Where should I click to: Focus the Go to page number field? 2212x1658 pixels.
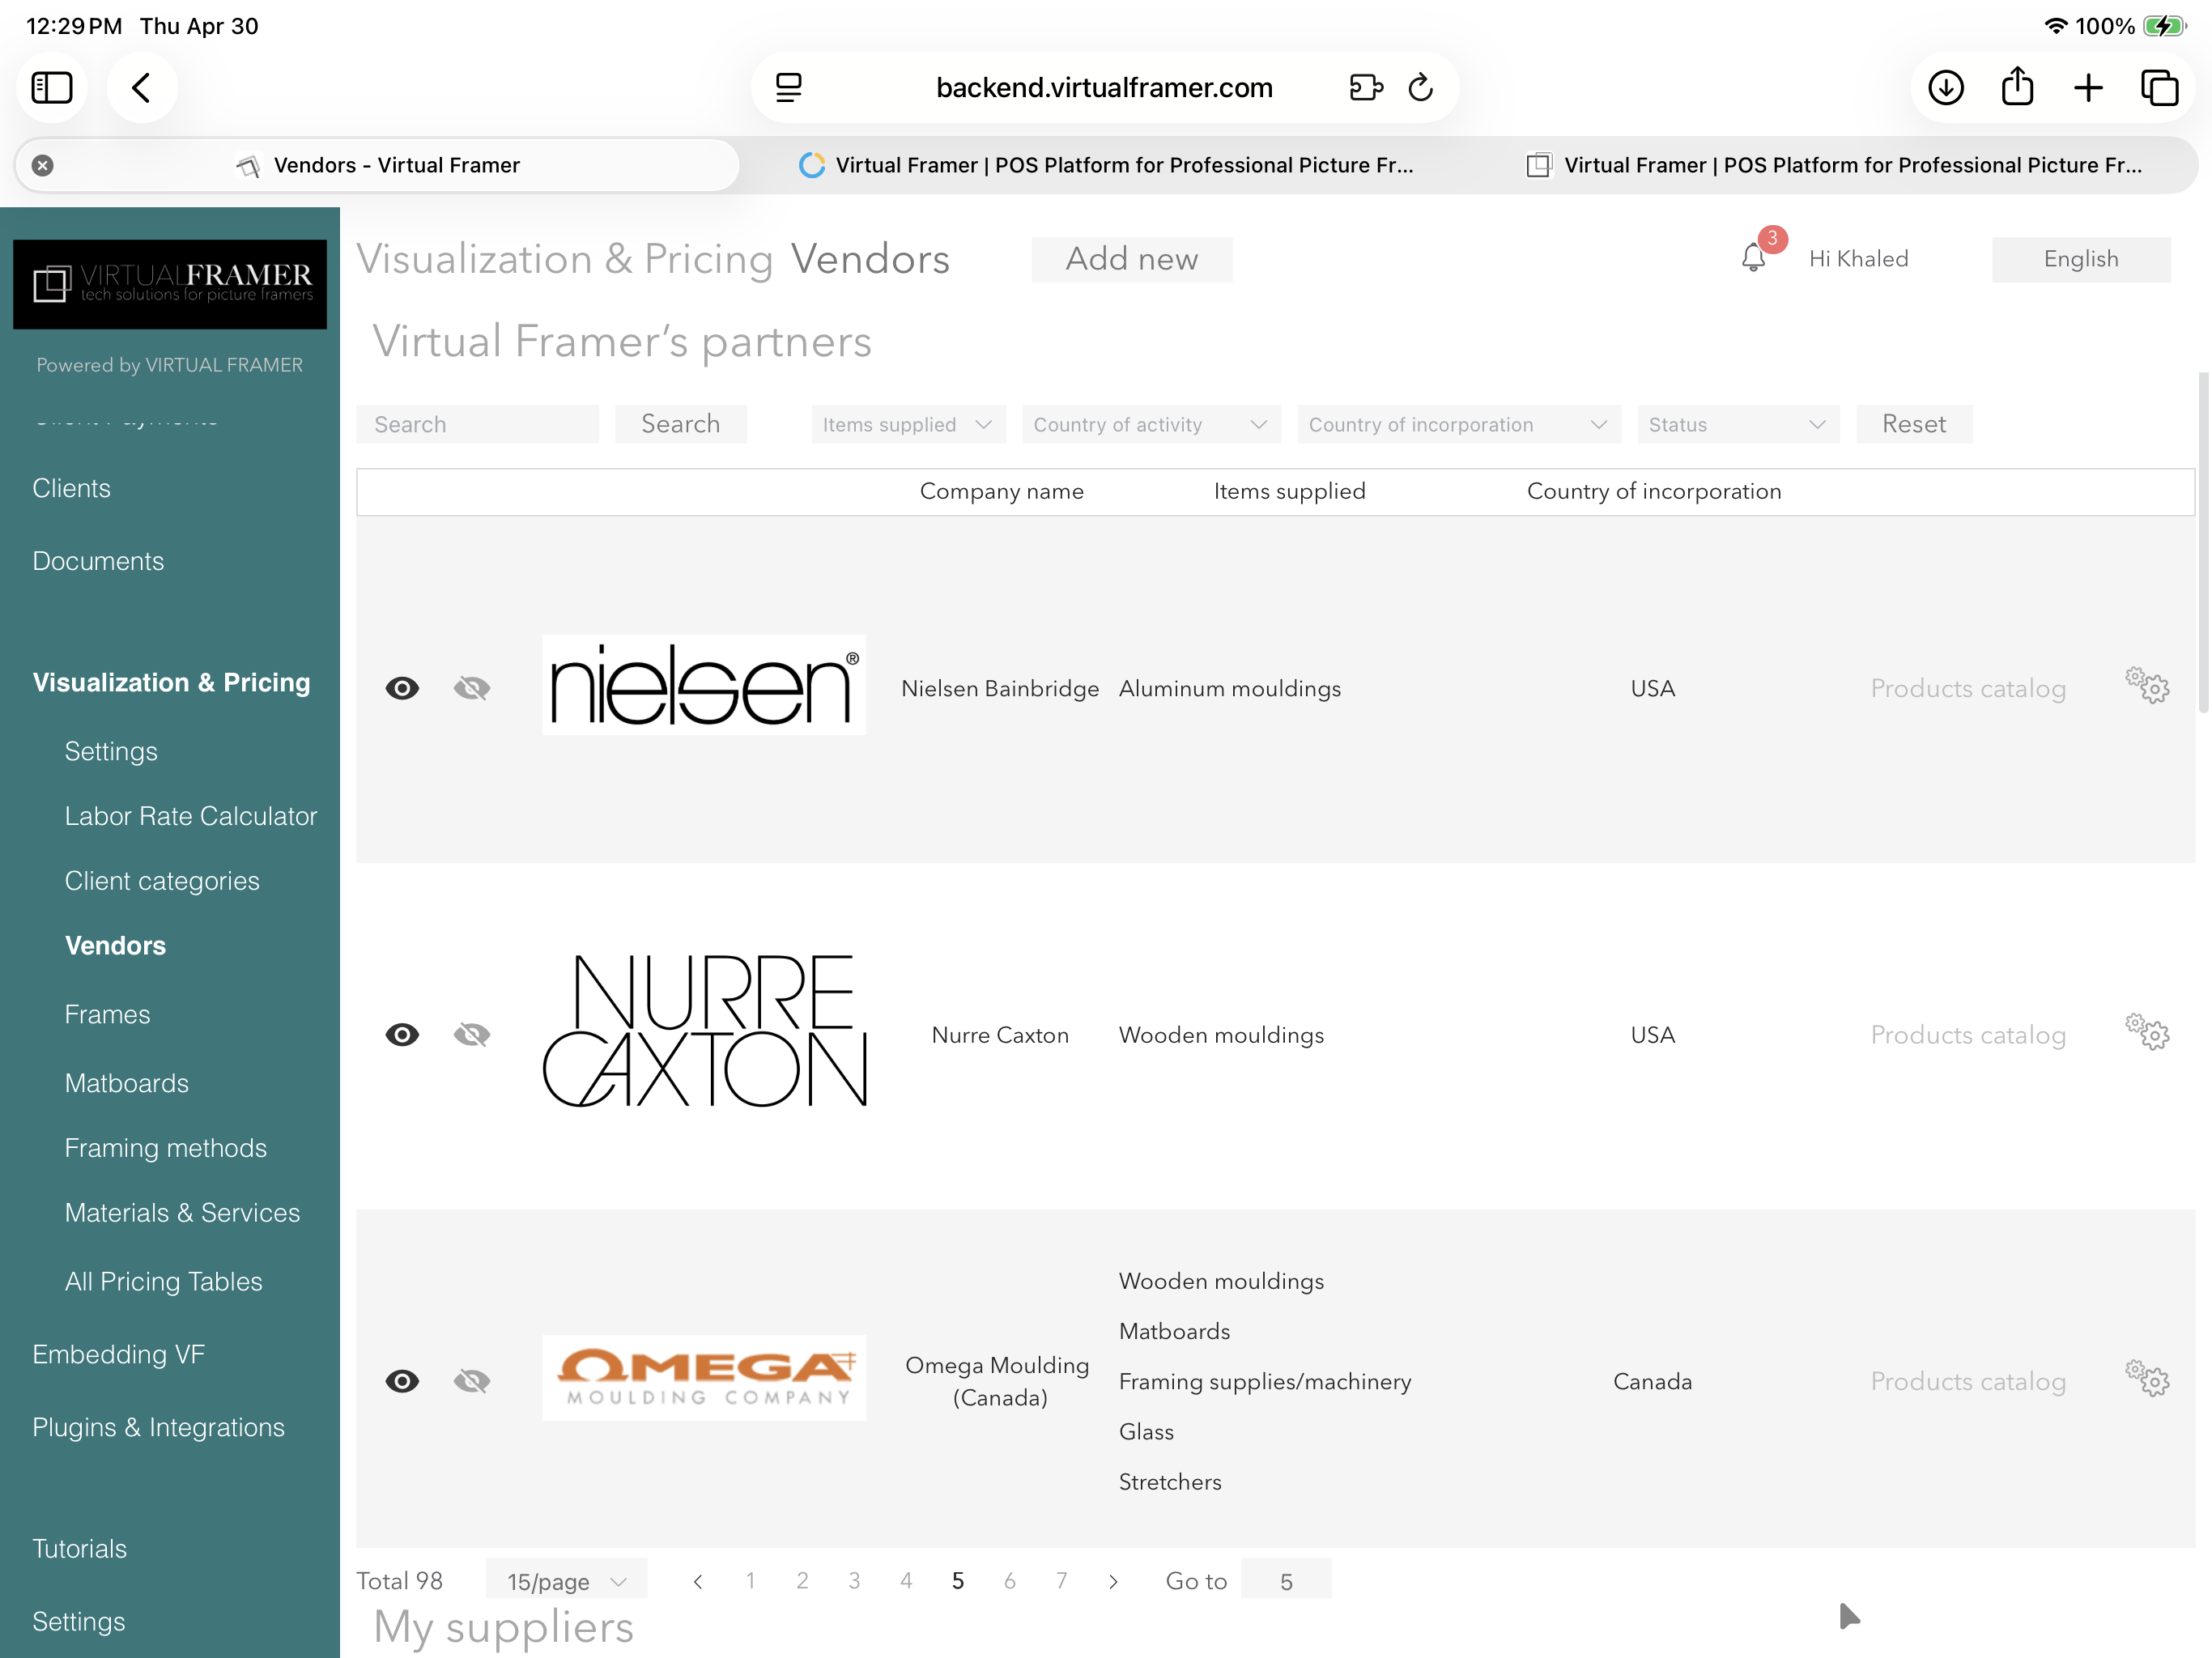coord(1286,1581)
